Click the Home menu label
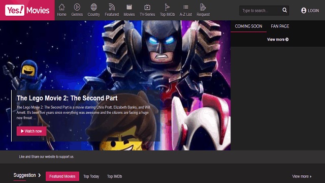This screenshot has height=183, width=325. click(62, 14)
